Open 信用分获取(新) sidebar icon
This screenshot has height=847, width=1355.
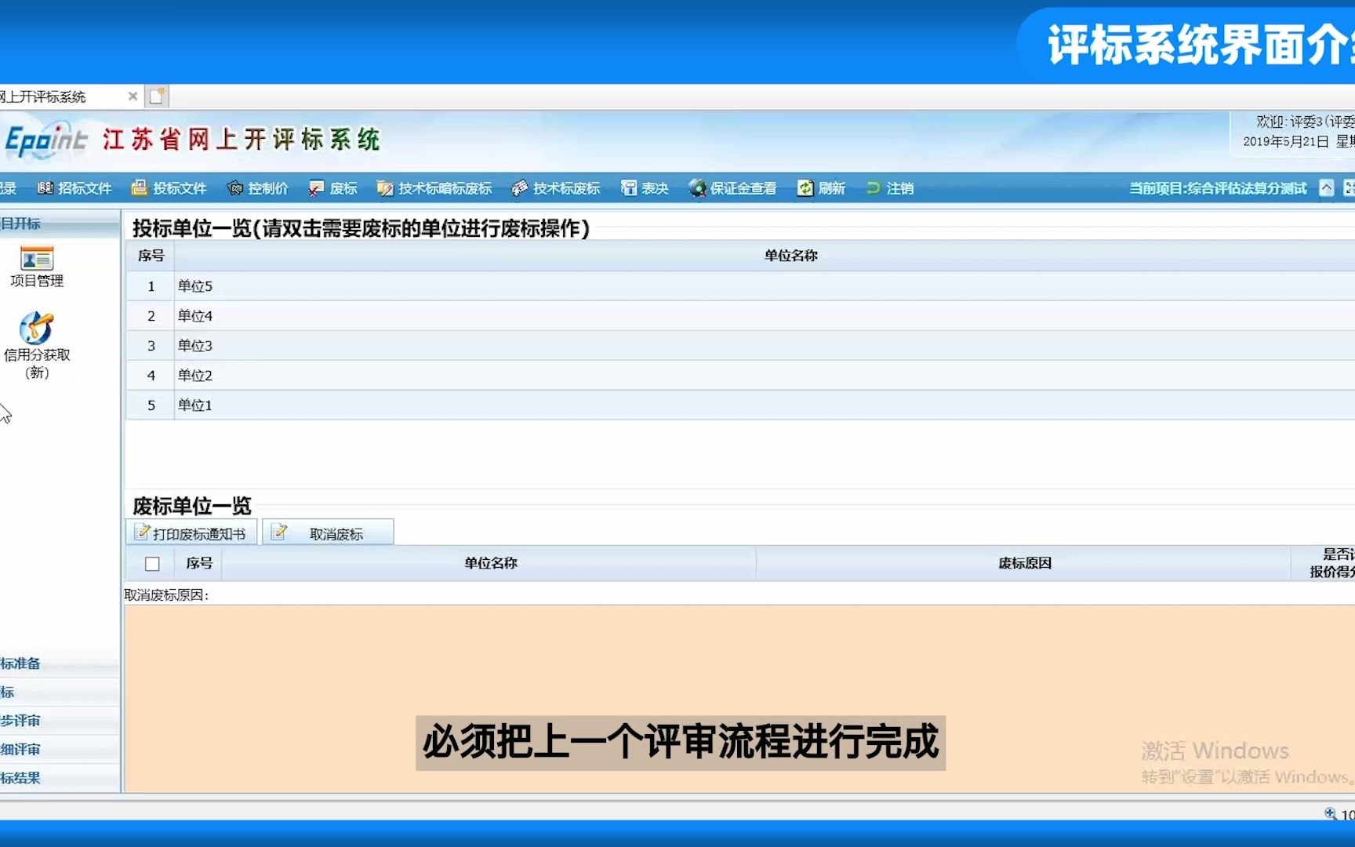pyautogui.click(x=37, y=346)
